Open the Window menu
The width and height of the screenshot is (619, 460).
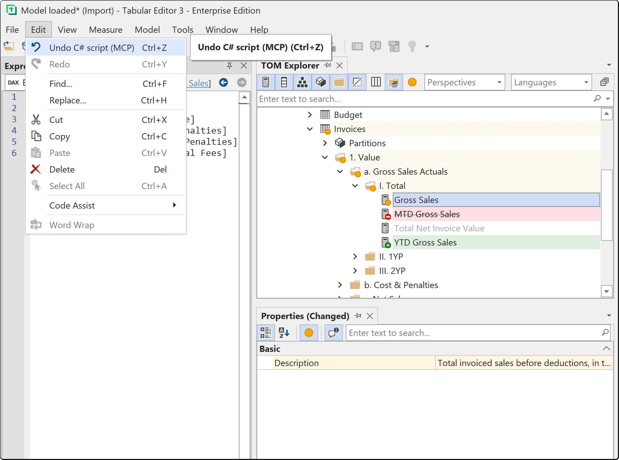pos(221,30)
